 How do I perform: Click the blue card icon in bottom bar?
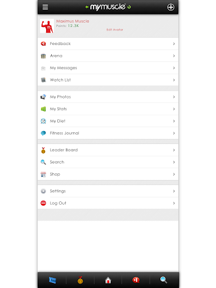[52, 280]
